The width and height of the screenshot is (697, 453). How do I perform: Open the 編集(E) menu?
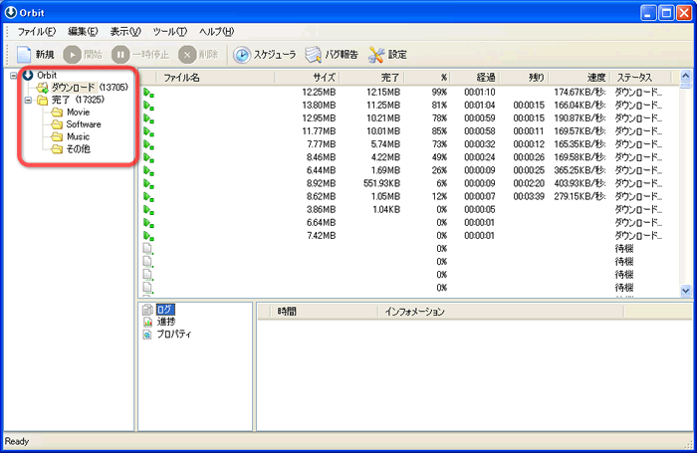click(83, 32)
